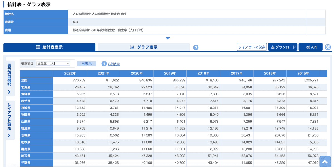Viewport: 334px width, 167px height.
Task: Click the 青森県 row header
Action: (36, 94)
